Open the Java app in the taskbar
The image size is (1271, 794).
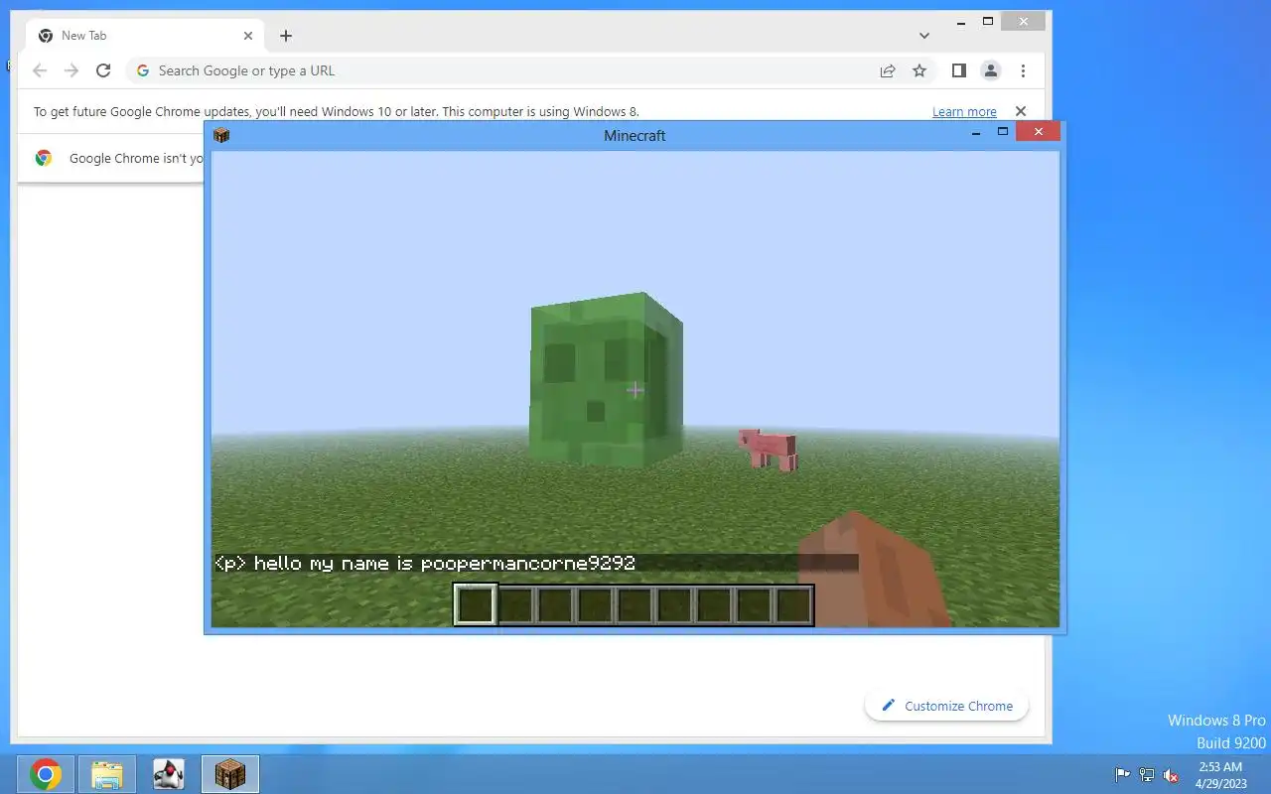[169, 774]
